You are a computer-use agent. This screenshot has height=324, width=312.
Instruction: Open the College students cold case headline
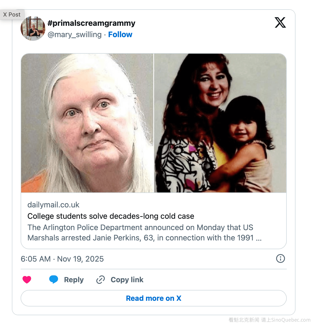point(111,216)
